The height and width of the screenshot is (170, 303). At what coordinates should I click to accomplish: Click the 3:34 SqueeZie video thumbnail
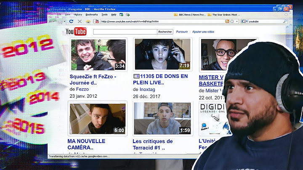coord(98,55)
